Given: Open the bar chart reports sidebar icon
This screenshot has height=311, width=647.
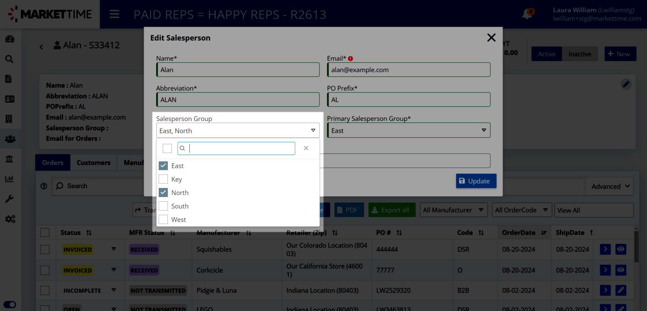Looking at the screenshot, I should pyautogui.click(x=9, y=179).
